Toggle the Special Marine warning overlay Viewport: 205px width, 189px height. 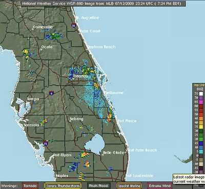tap(129, 186)
